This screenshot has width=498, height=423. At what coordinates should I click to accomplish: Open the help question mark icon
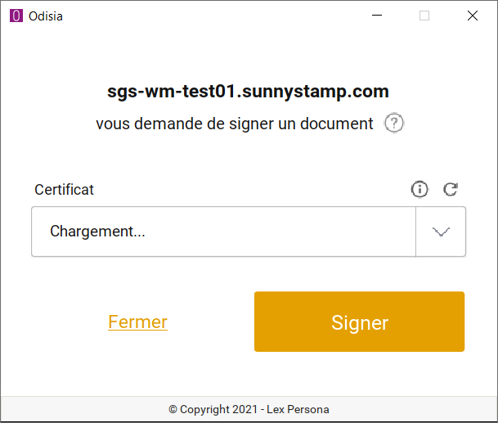click(x=394, y=124)
